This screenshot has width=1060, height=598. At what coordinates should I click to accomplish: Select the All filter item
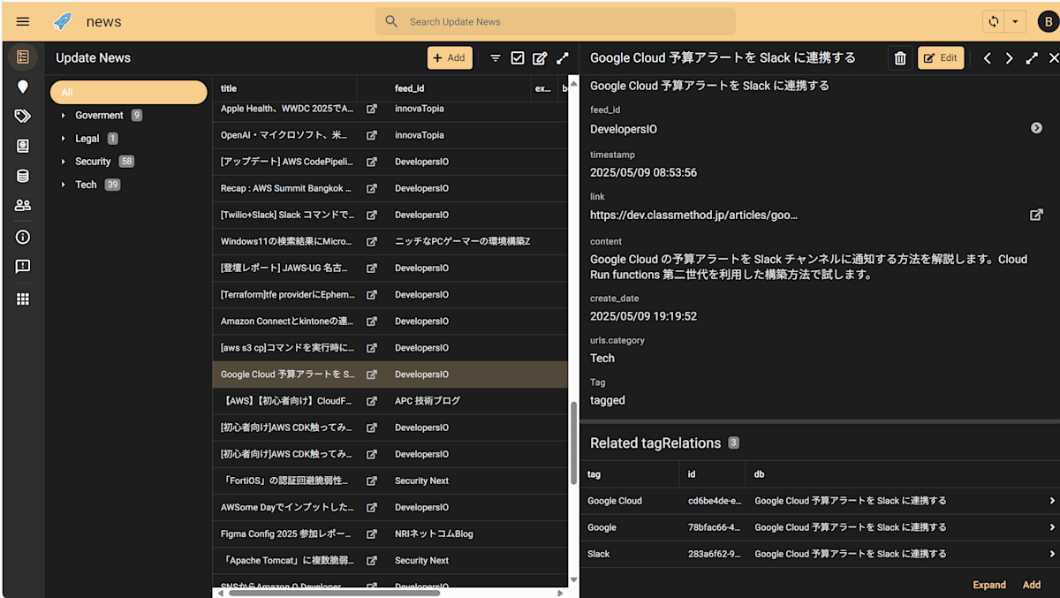pos(129,92)
